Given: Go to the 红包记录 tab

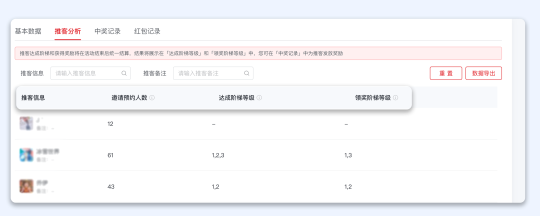Looking at the screenshot, I should pos(147,31).
